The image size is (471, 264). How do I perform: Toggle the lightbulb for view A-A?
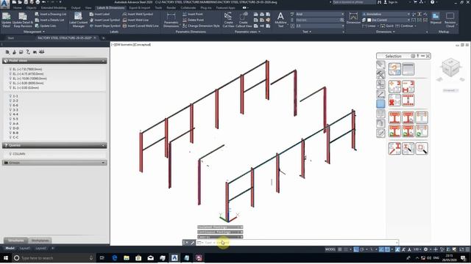(x=10, y=124)
